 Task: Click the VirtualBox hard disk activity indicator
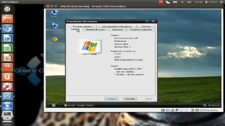tap(163, 110)
